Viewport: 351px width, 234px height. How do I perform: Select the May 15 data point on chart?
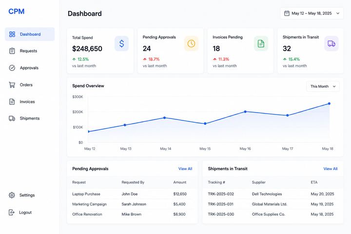click(x=205, y=124)
